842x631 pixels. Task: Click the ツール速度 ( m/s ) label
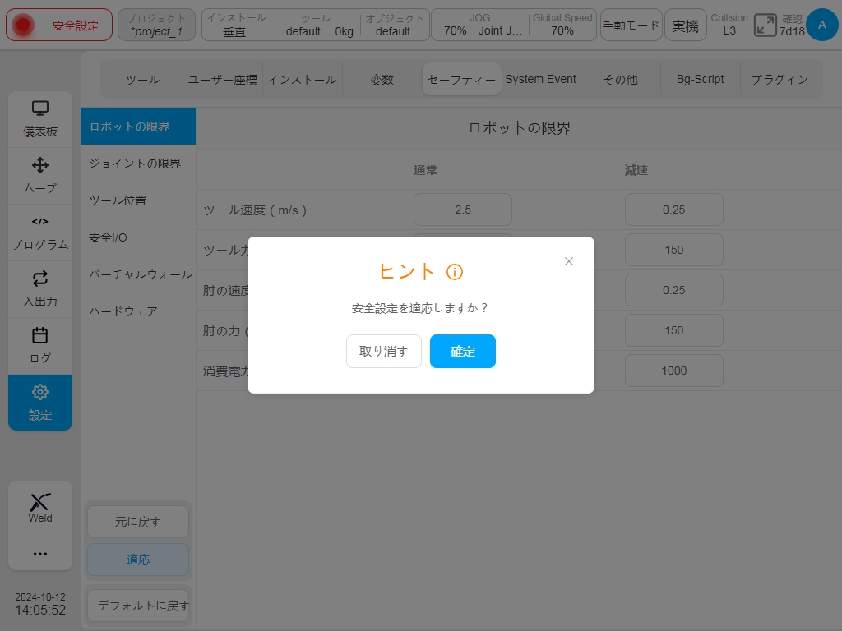coord(255,210)
